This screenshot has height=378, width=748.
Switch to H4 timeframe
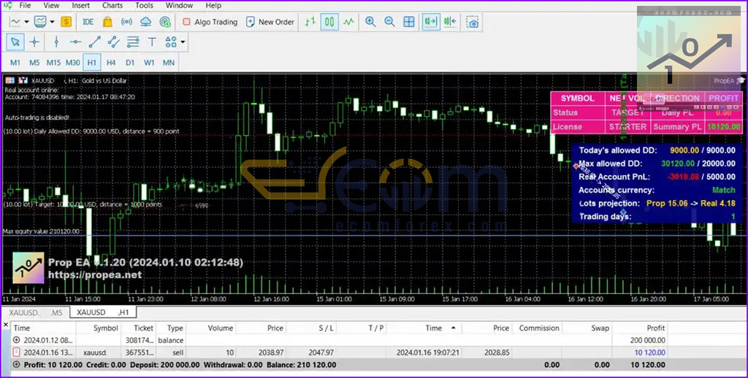click(111, 63)
